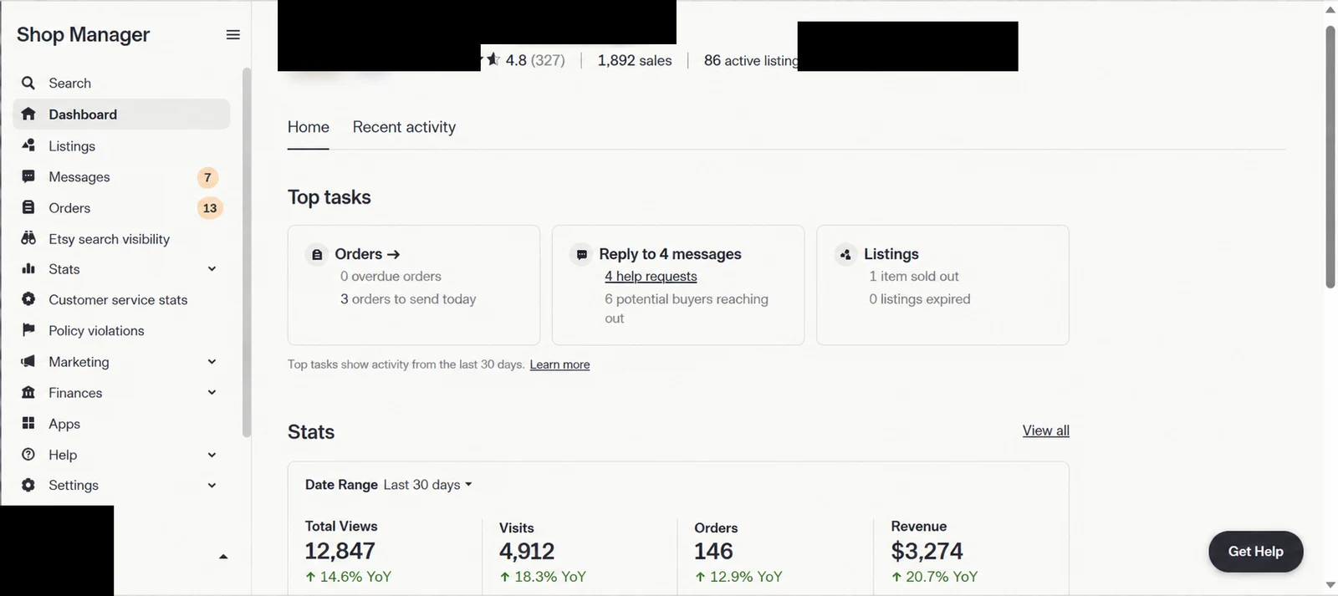1338x596 pixels.
Task: Open the 4 help requests link
Action: 651,276
